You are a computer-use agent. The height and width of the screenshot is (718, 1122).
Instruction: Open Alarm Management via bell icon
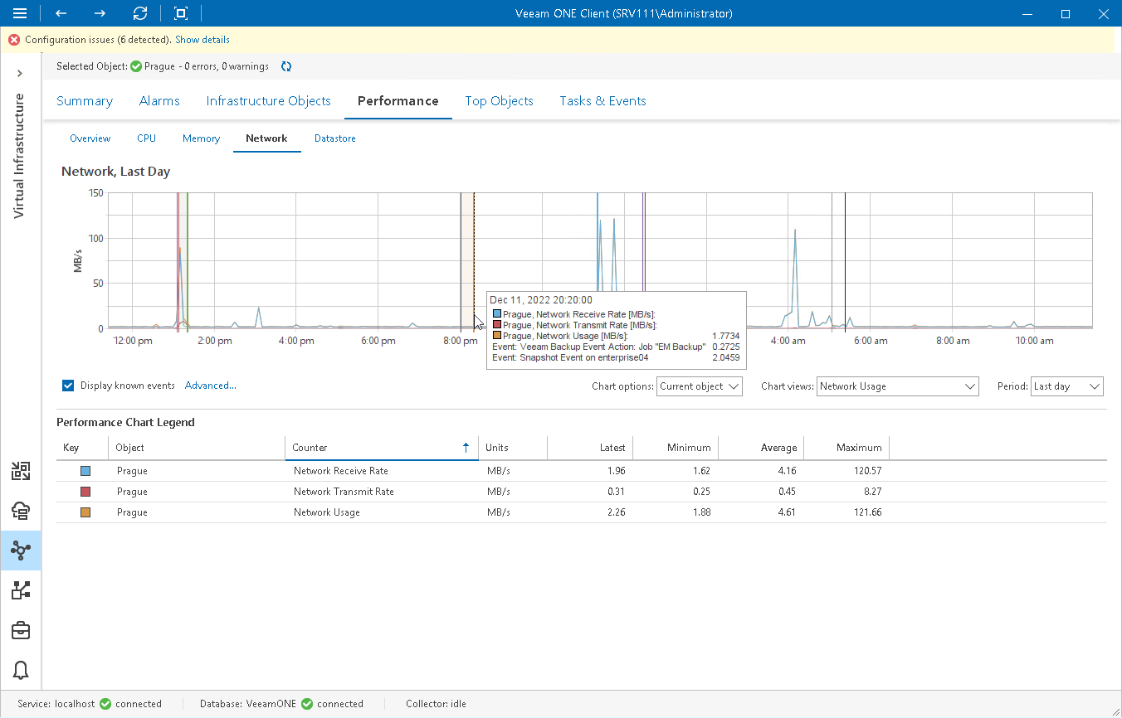coord(21,670)
